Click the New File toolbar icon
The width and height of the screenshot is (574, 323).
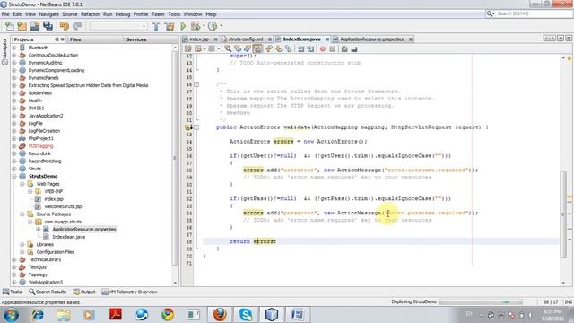[10, 26]
